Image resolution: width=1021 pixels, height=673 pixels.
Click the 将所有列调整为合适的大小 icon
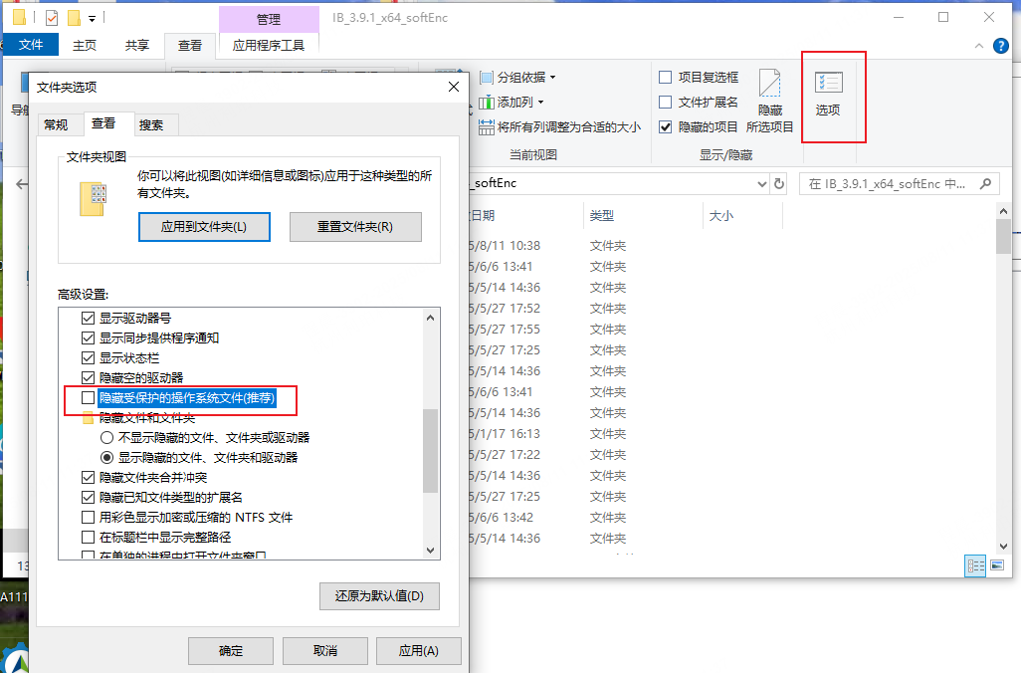point(487,126)
